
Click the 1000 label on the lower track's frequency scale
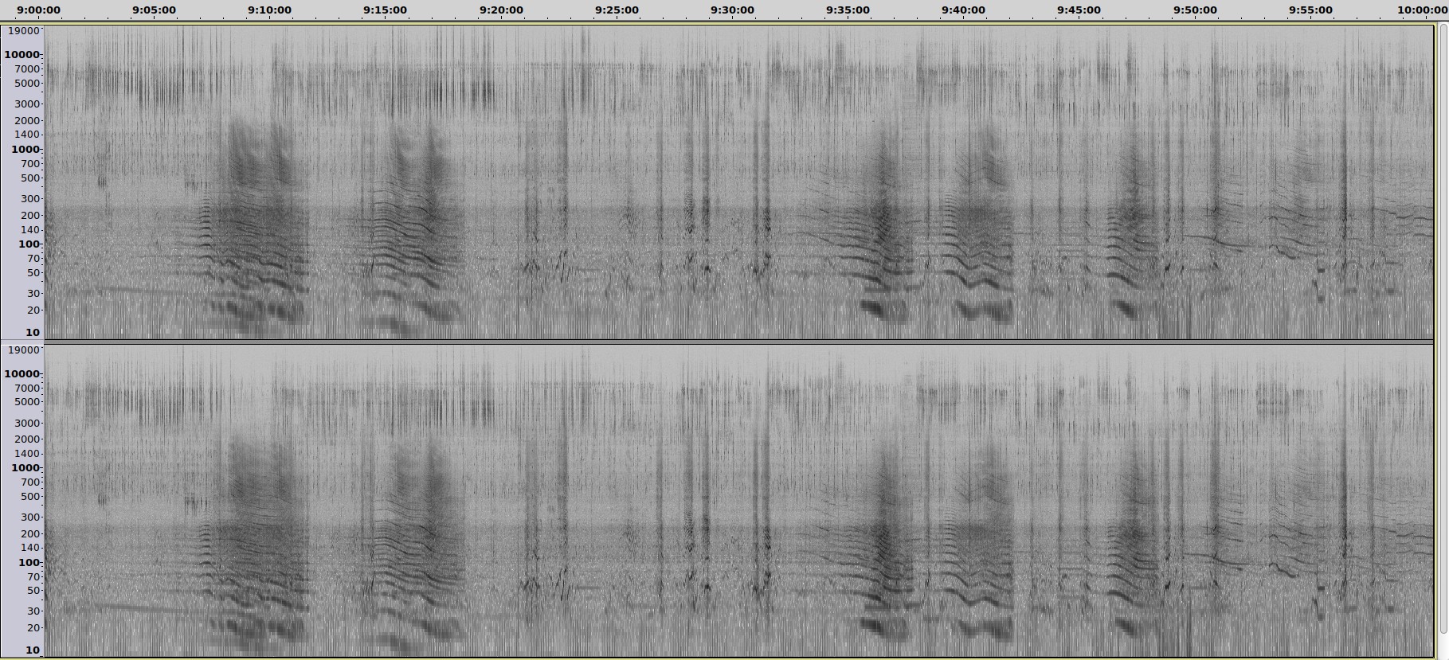coord(25,468)
